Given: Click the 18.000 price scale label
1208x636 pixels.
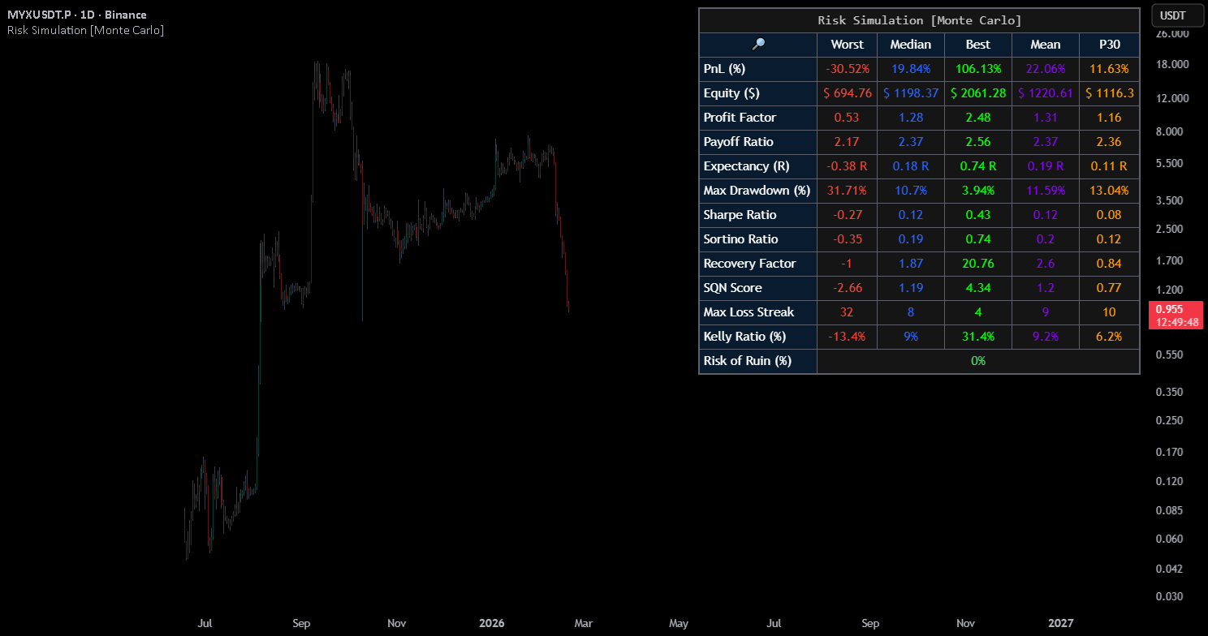Looking at the screenshot, I should pos(1171,64).
